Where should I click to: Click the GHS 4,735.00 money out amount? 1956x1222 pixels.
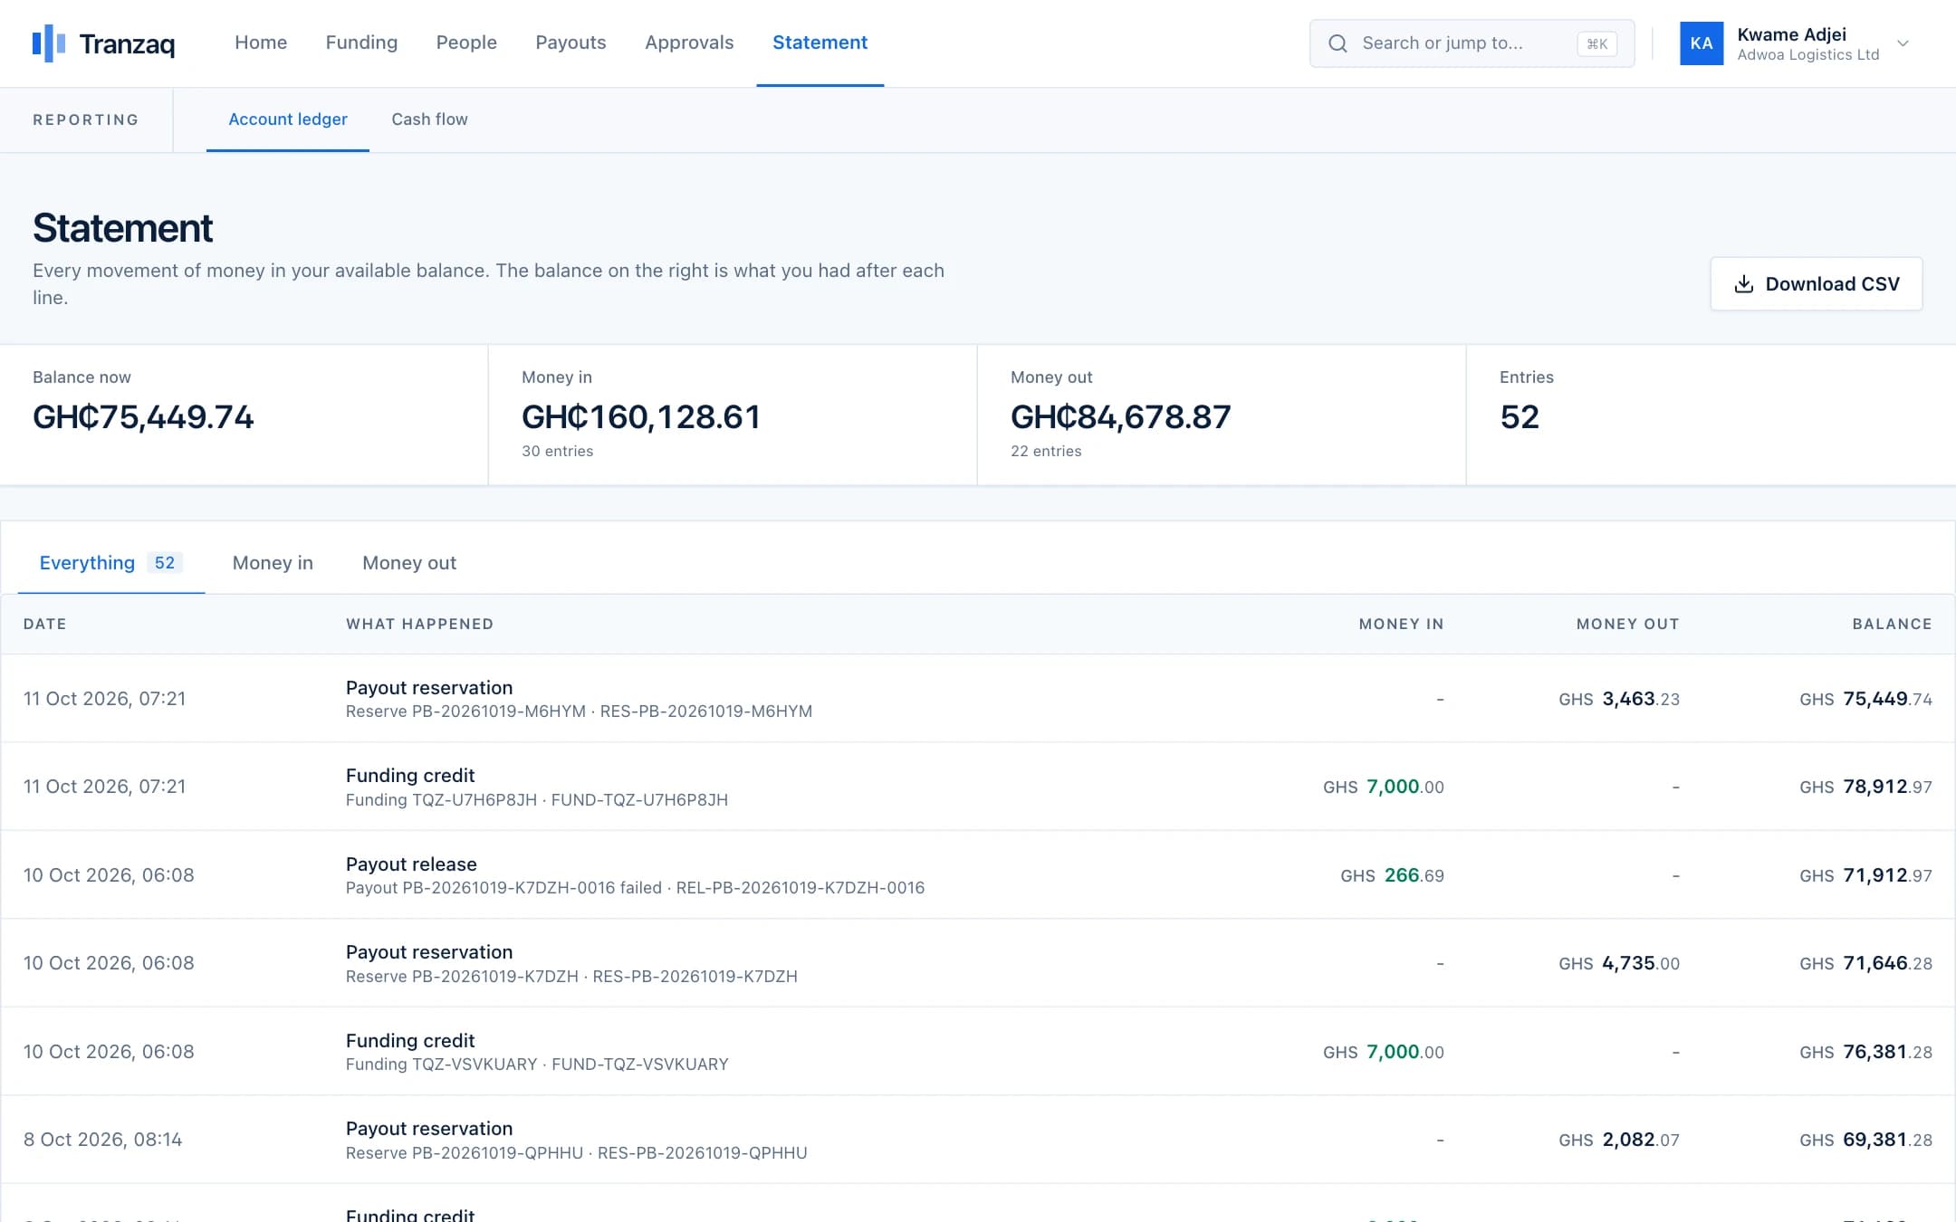click(x=1619, y=963)
